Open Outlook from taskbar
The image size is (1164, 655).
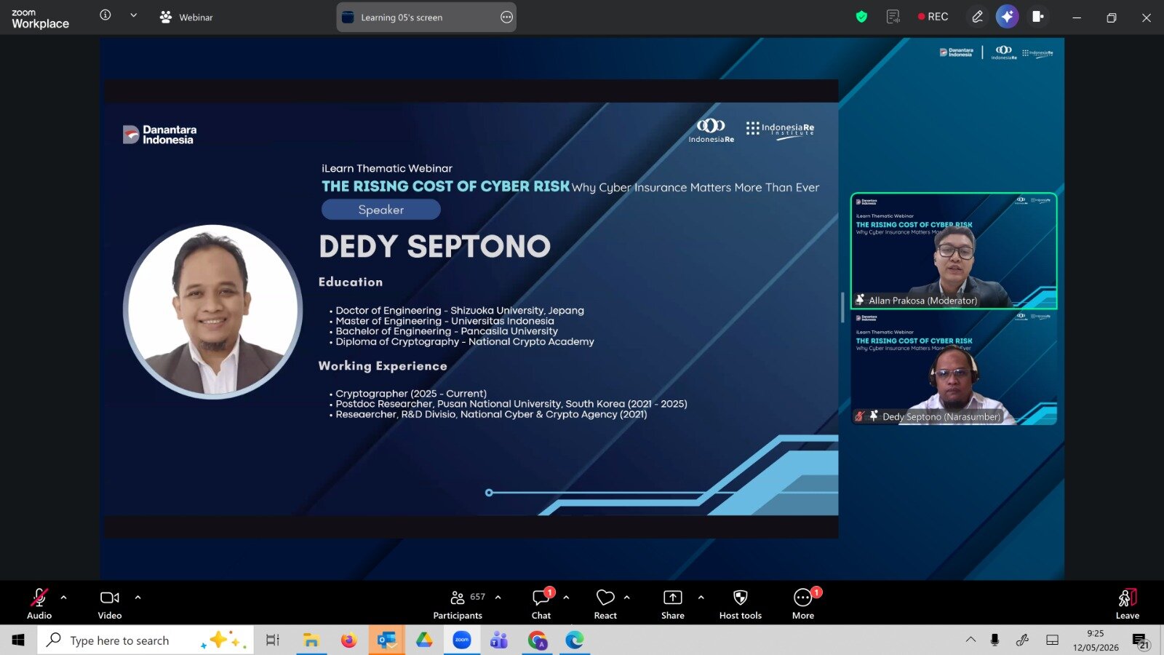coord(386,640)
